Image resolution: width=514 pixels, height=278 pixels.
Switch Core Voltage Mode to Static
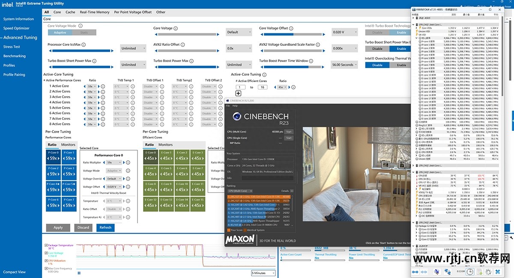[84, 33]
